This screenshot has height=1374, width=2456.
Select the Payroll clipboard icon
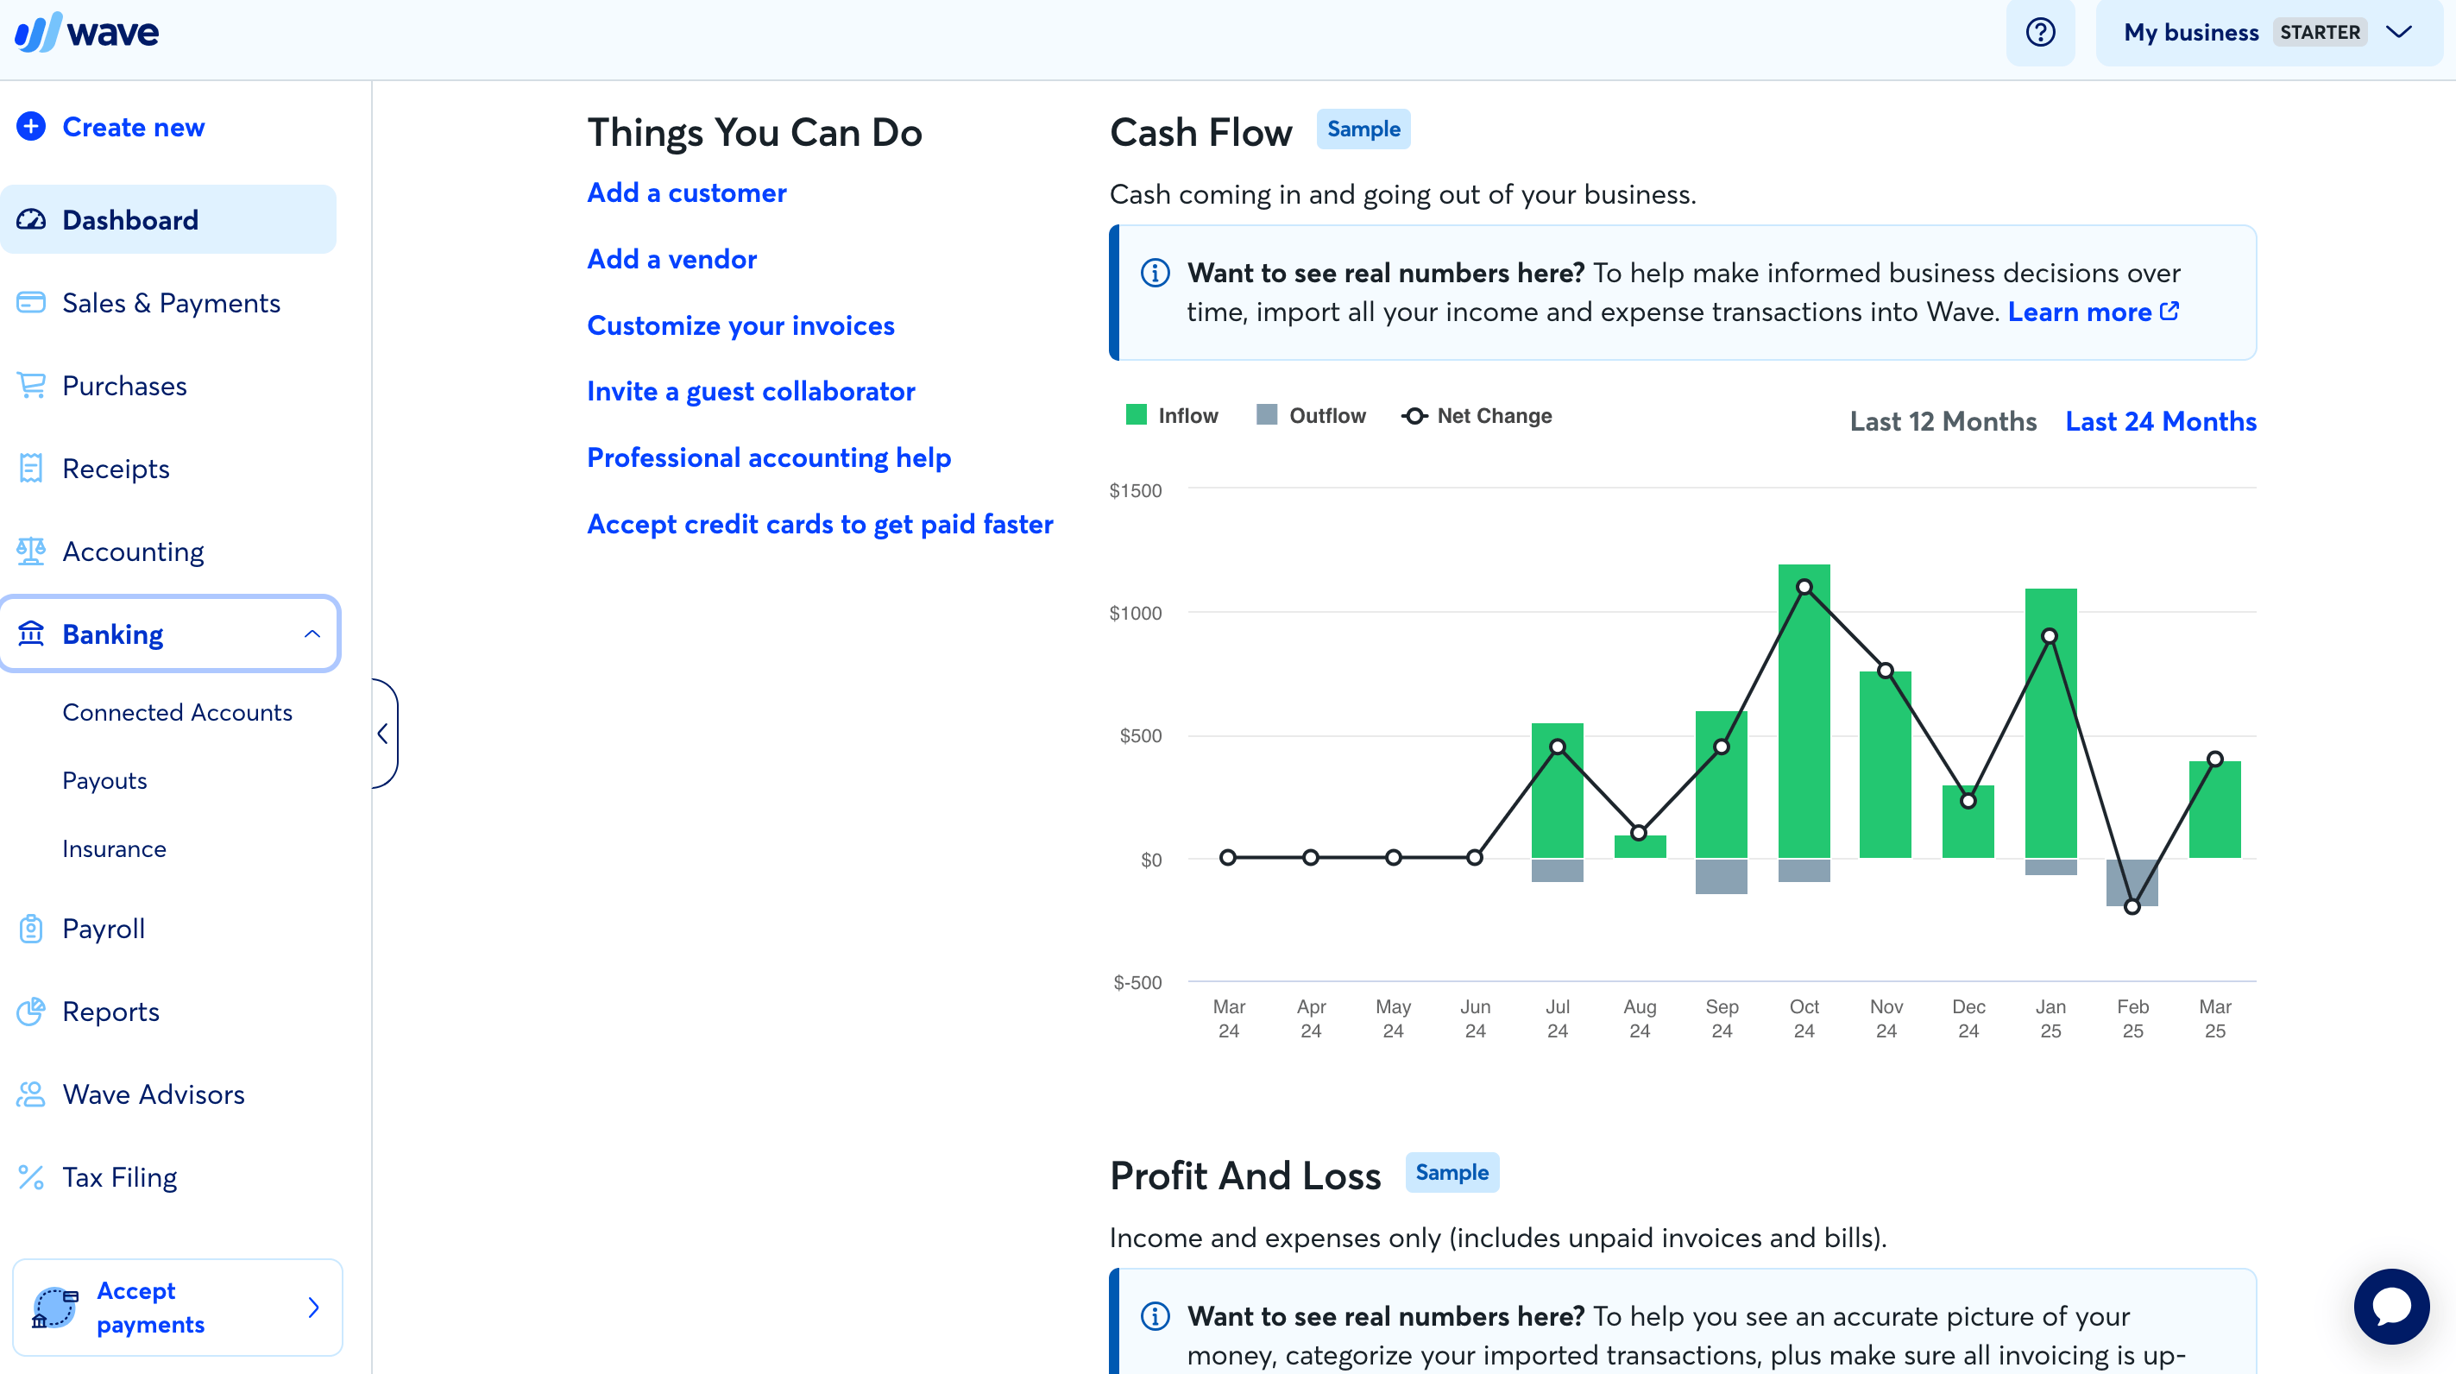(x=31, y=928)
